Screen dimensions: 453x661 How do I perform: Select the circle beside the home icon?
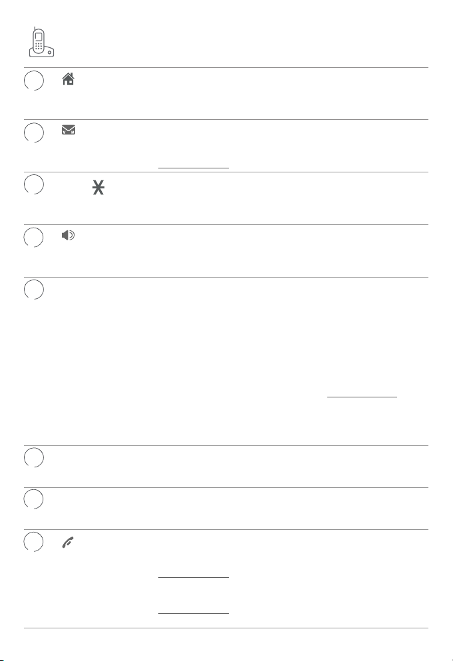tap(34, 81)
